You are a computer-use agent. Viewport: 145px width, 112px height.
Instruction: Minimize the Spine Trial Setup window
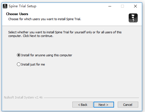point(110,6)
